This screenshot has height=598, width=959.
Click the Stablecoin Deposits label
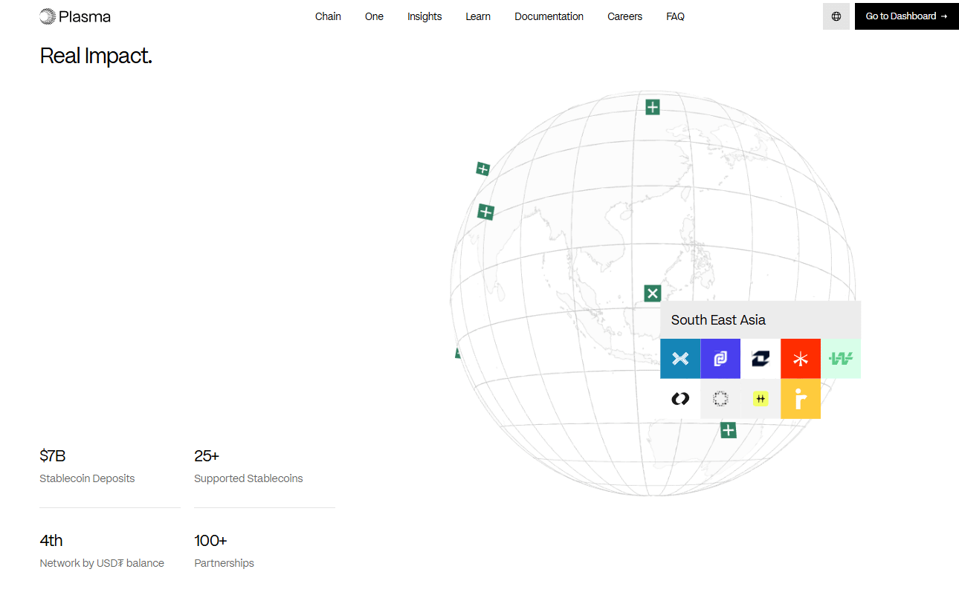click(x=87, y=478)
